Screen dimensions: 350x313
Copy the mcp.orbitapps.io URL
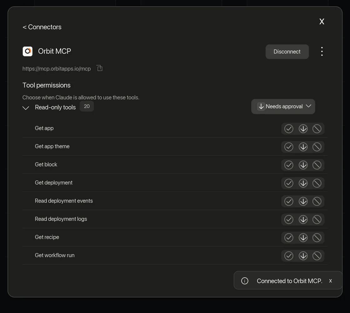tap(100, 68)
